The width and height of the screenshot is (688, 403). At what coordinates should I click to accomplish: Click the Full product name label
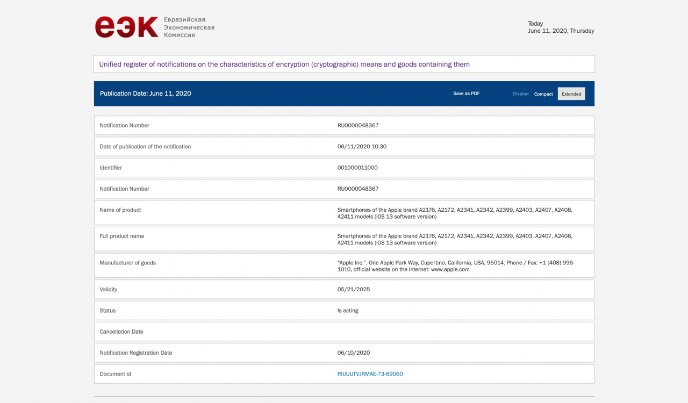[122, 236]
